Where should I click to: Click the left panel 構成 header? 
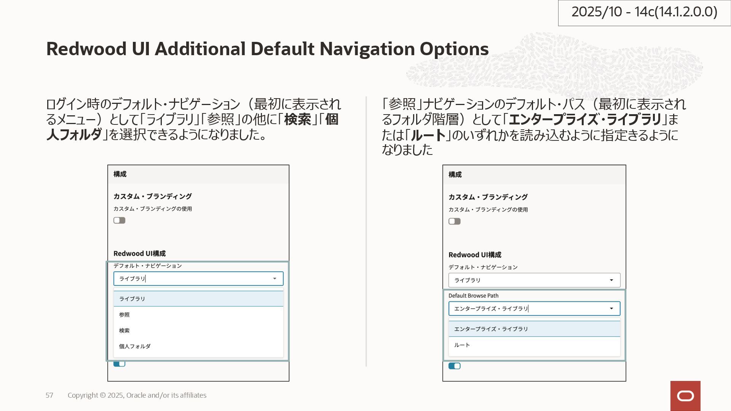tap(120, 174)
